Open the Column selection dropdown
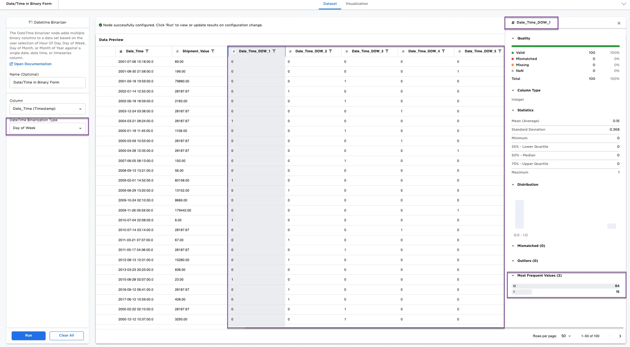Image resolution: width=630 pixels, height=347 pixels. [47, 109]
